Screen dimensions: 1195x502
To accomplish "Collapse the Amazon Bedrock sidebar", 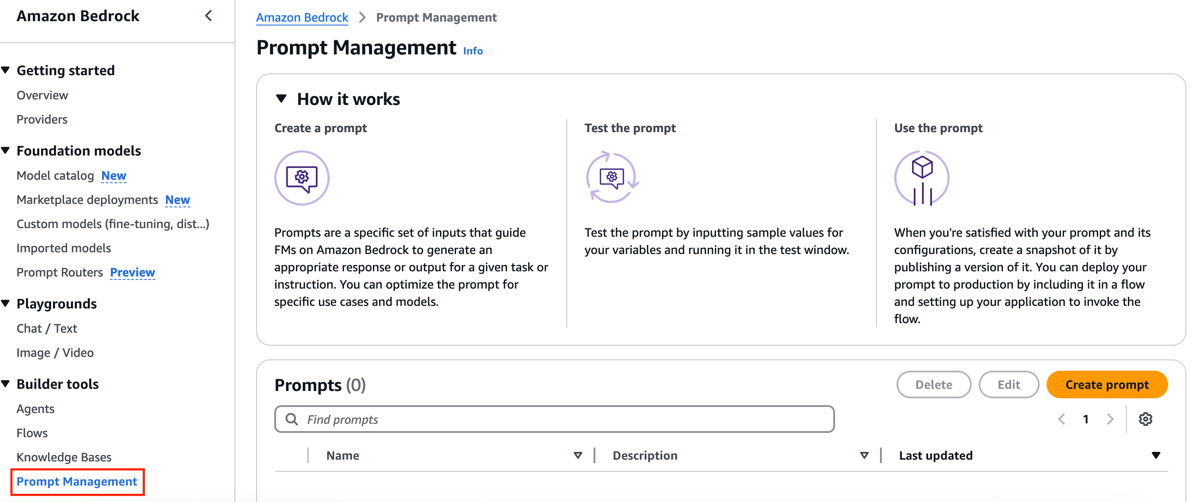I will [209, 16].
